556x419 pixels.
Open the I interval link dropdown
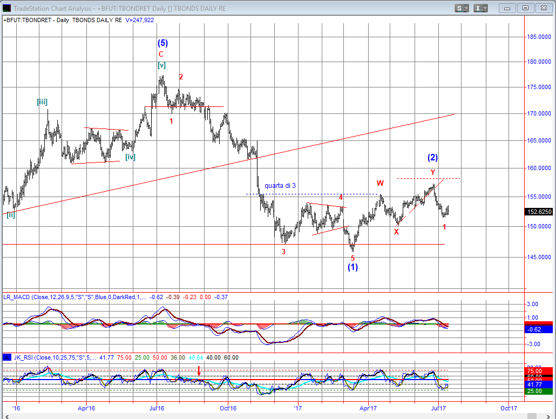(480, 8)
